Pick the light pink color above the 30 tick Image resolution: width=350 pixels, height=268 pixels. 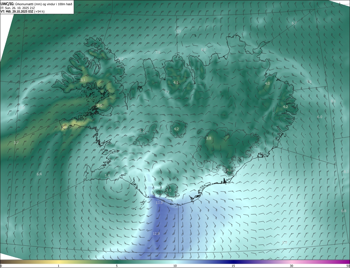point(291,262)
